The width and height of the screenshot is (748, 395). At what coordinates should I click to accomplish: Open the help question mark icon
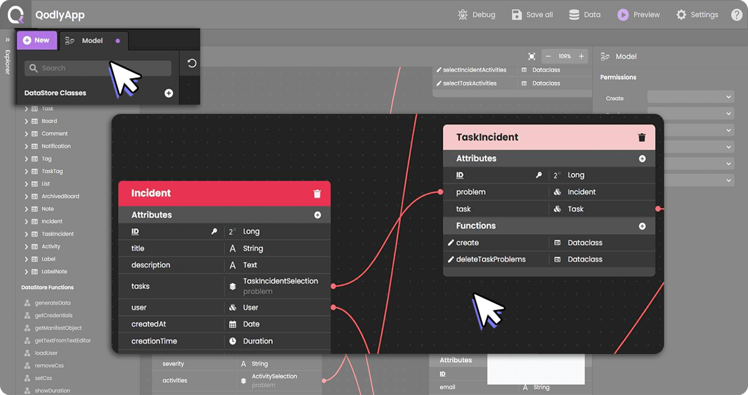[x=736, y=15]
